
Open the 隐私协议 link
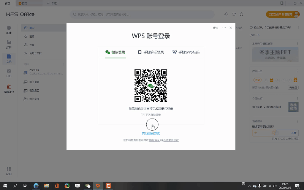[x=154, y=140]
